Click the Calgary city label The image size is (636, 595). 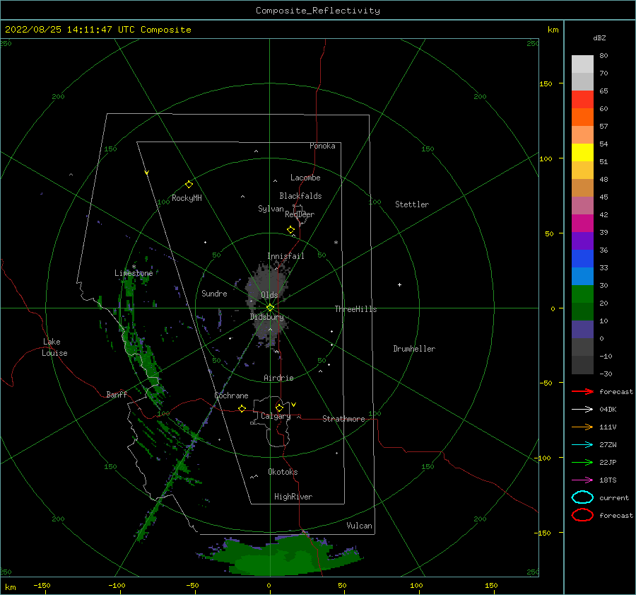pos(276,416)
